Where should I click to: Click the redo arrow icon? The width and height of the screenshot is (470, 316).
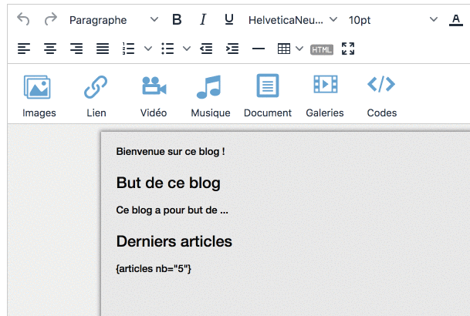click(x=51, y=19)
